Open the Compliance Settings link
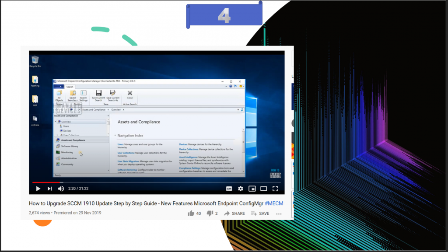448x252 pixels. 190,168
